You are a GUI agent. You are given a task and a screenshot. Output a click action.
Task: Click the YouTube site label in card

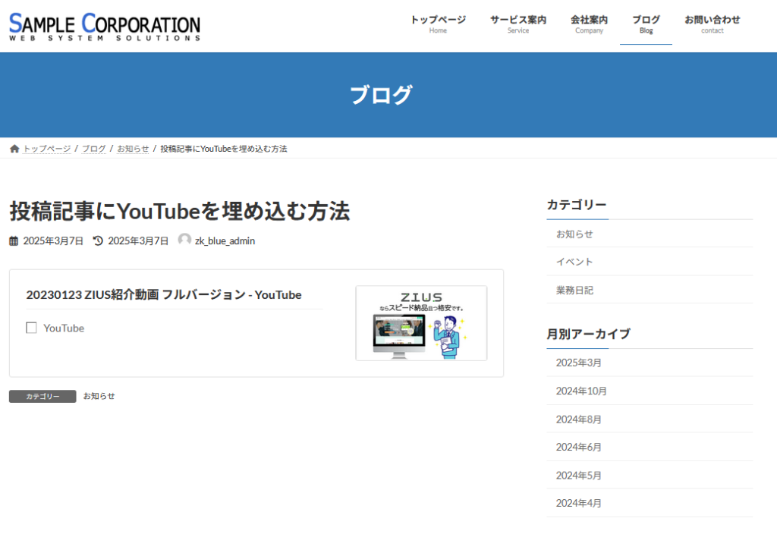click(64, 328)
